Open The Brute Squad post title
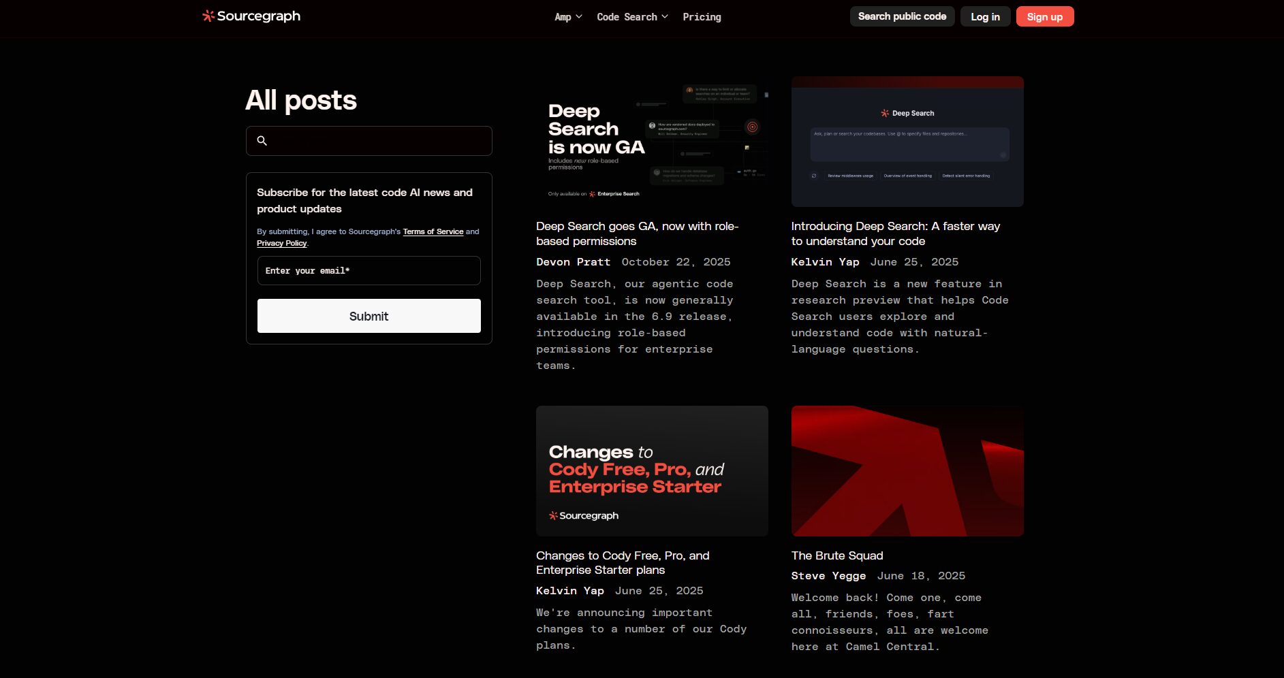Screen dimensions: 1284x678 836,555
